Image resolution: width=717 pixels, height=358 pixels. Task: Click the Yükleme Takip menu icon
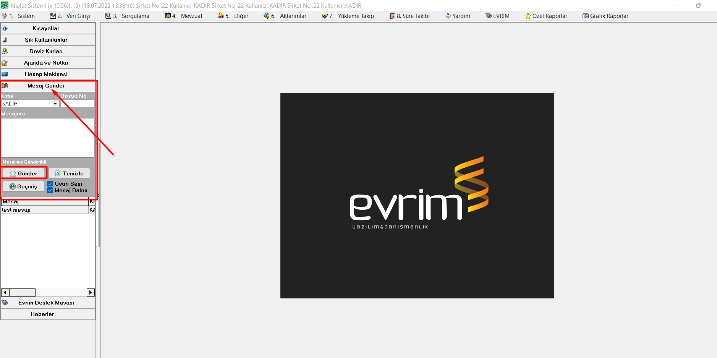(325, 16)
